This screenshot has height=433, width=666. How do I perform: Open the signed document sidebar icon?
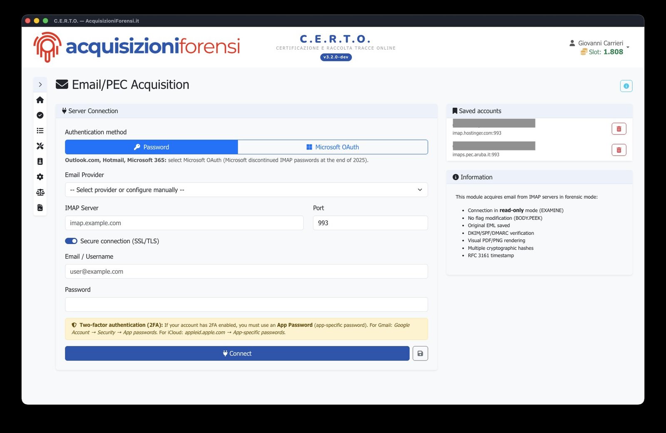pyautogui.click(x=40, y=208)
